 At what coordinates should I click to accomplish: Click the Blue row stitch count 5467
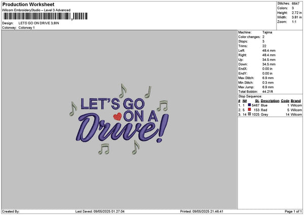(x=255, y=105)
